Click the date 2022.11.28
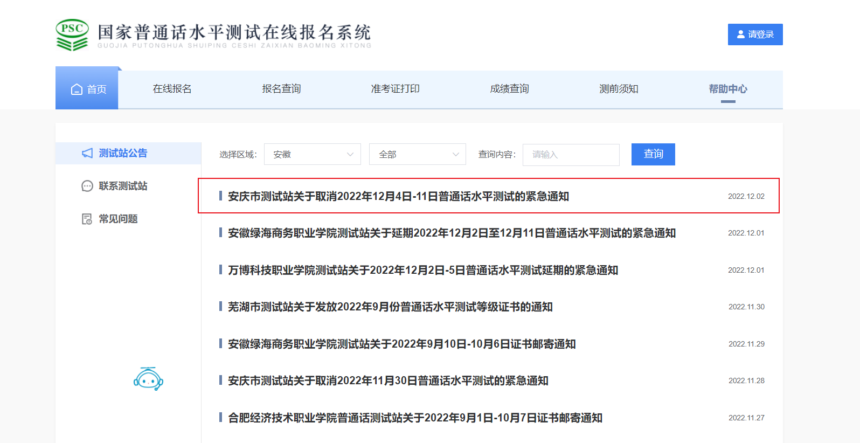The height and width of the screenshot is (443, 860). pyautogui.click(x=746, y=381)
